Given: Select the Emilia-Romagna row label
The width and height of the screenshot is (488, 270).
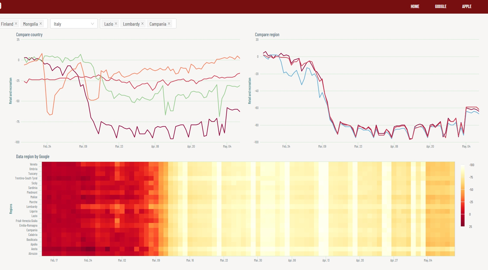Looking at the screenshot, I should point(28,226).
